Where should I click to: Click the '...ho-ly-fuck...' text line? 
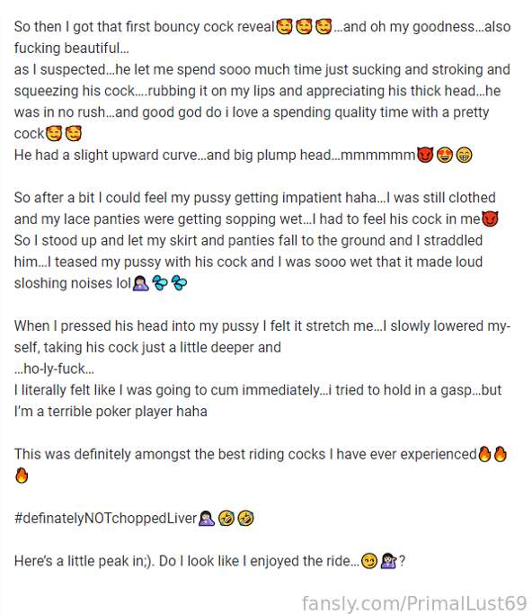[54, 369]
